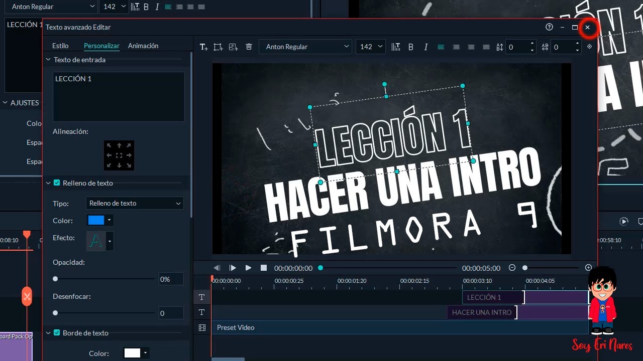The image size is (643, 361).
Task: Open the fill color dropdown arrow
Action: (110, 220)
